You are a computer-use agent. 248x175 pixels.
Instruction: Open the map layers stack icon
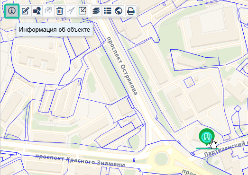point(96,11)
